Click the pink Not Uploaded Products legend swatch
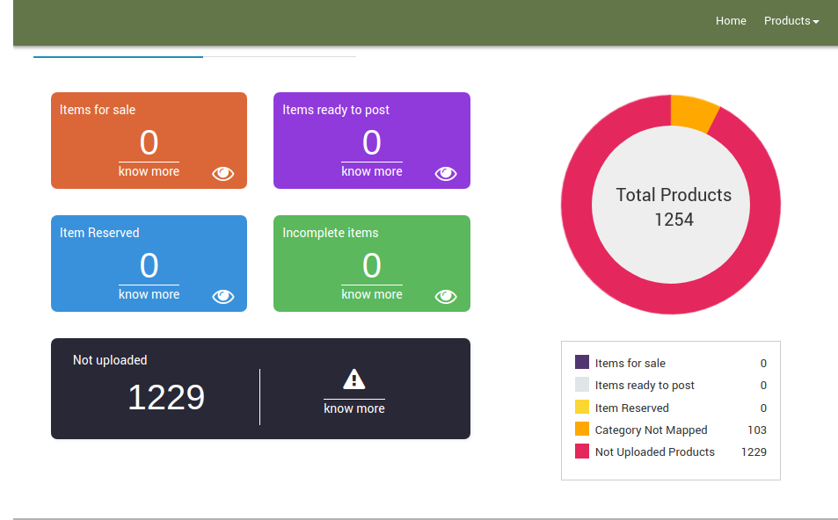The image size is (838, 520). tap(582, 451)
